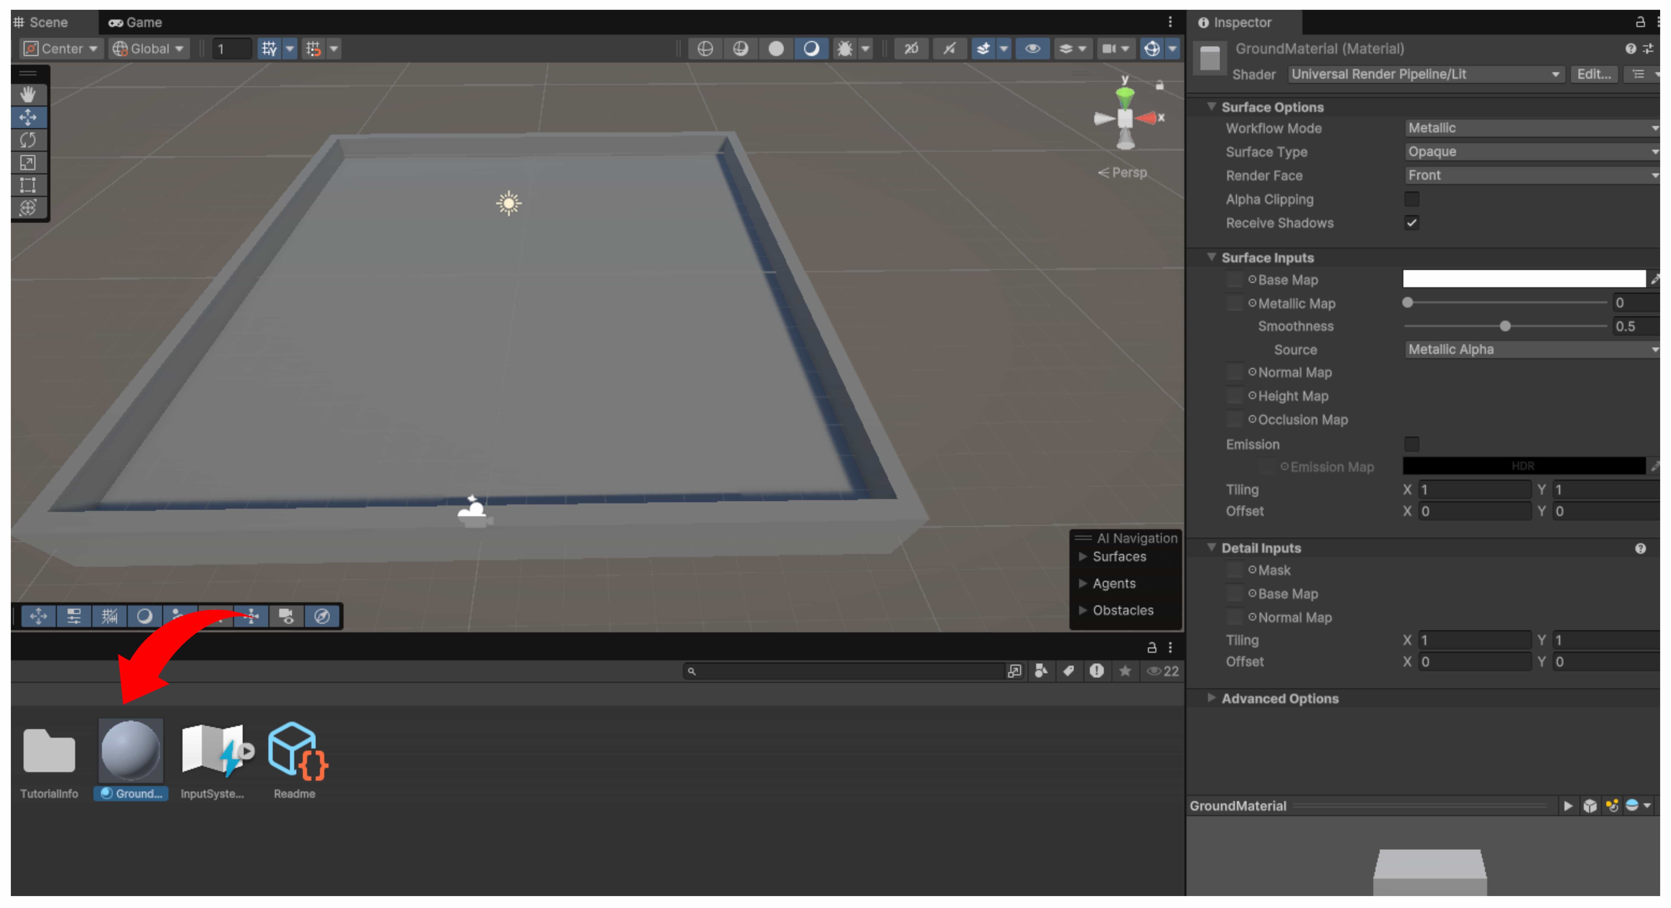This screenshot has width=1671, height=908.
Task: Click the favorites star filter icon
Action: pyautogui.click(x=1125, y=671)
